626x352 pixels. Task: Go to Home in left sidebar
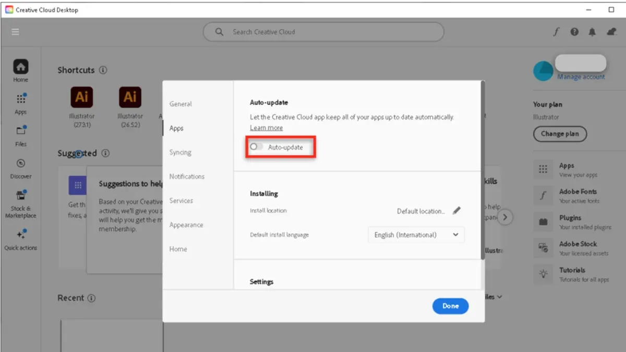pyautogui.click(x=20, y=71)
